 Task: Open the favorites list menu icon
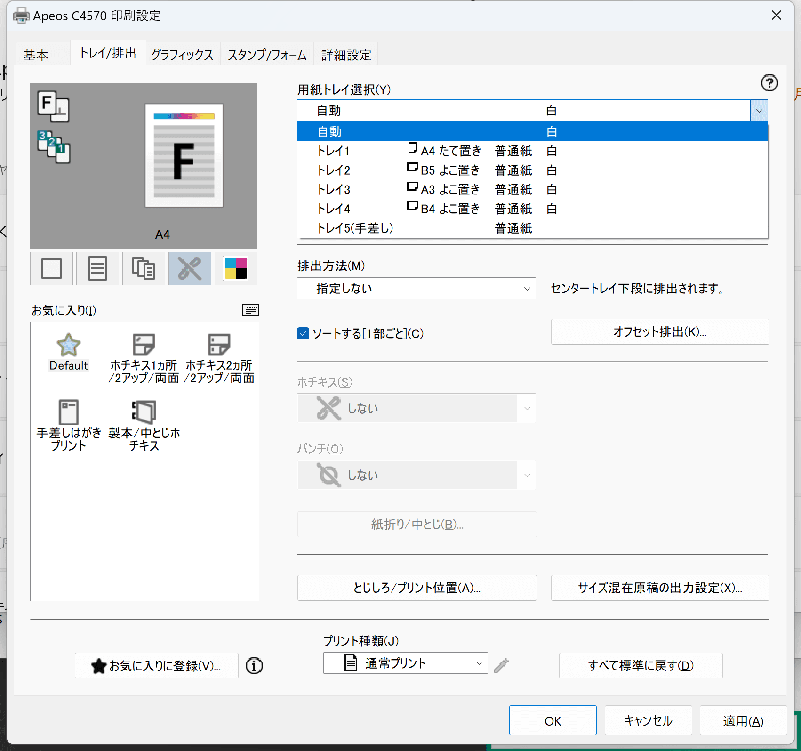[x=250, y=310]
